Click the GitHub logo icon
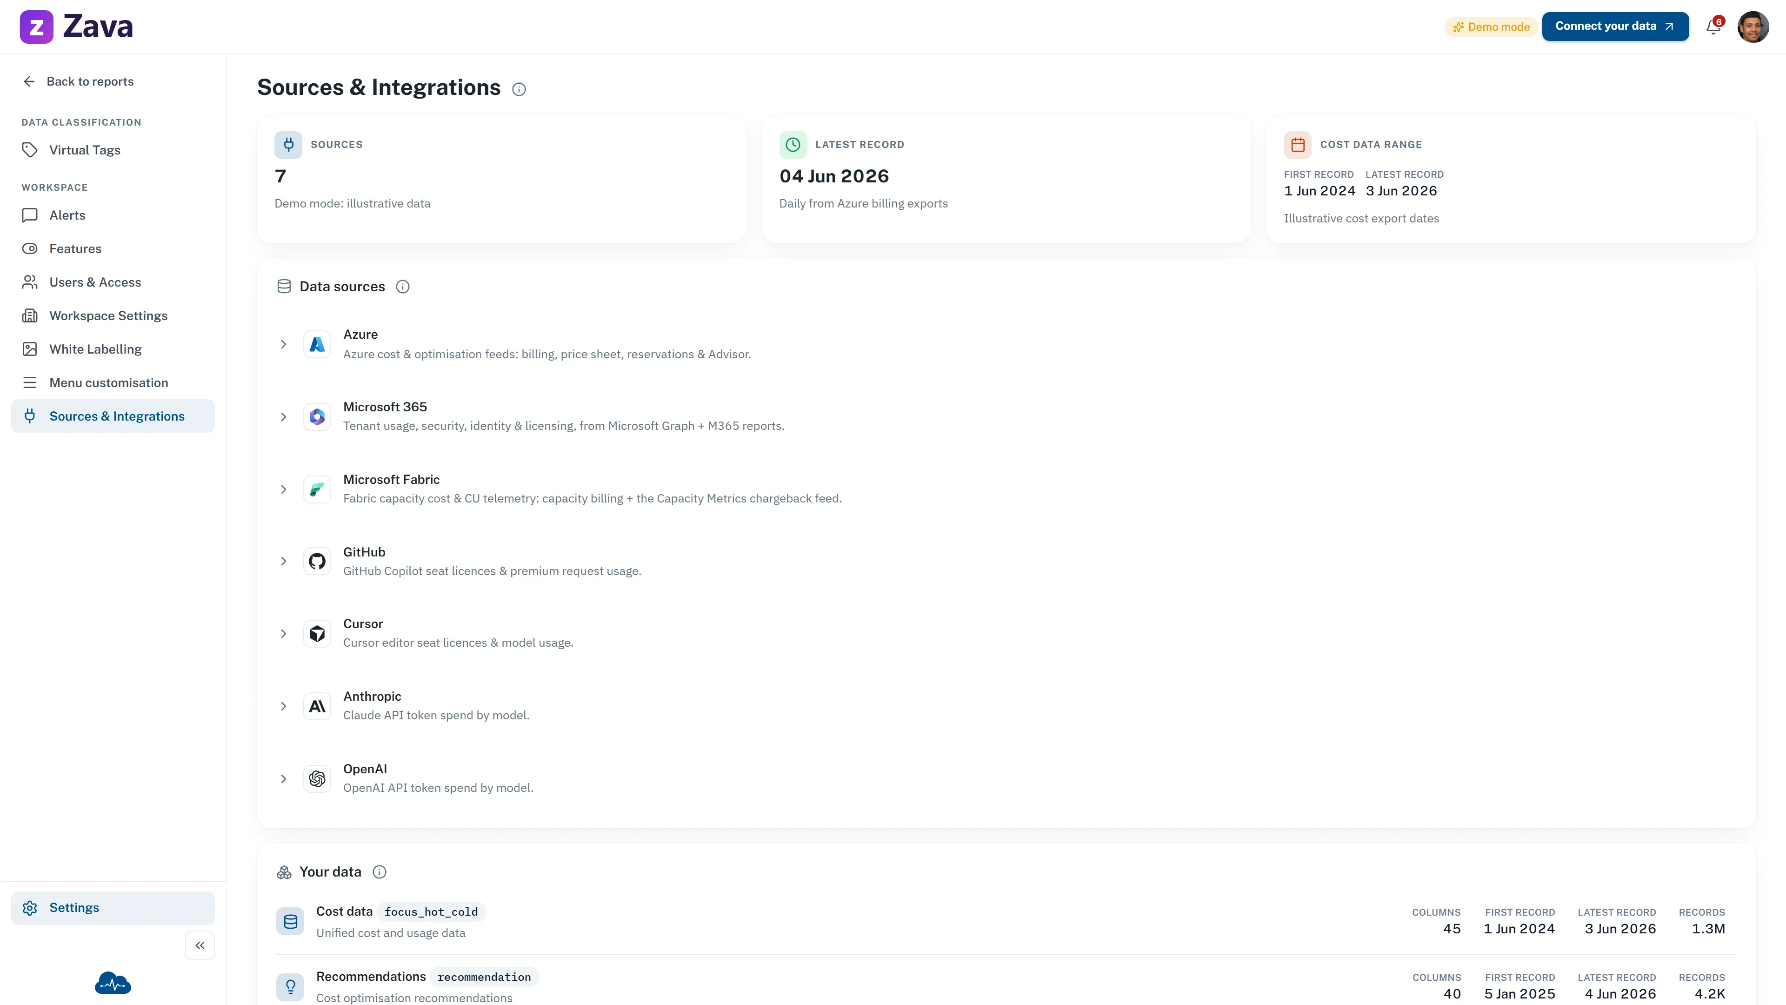The image size is (1786, 1005). [317, 561]
